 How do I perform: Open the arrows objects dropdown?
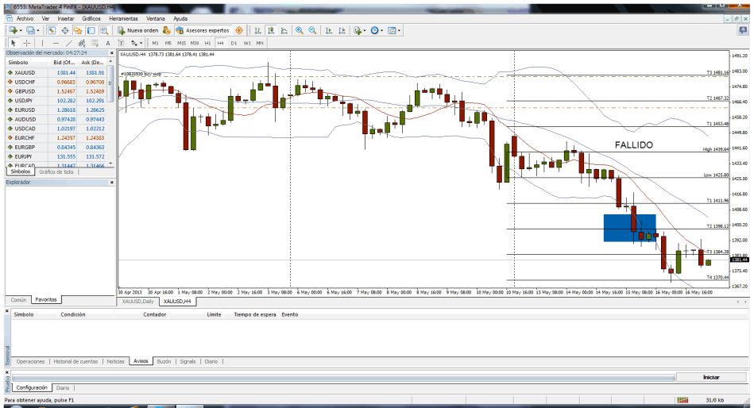point(140,43)
